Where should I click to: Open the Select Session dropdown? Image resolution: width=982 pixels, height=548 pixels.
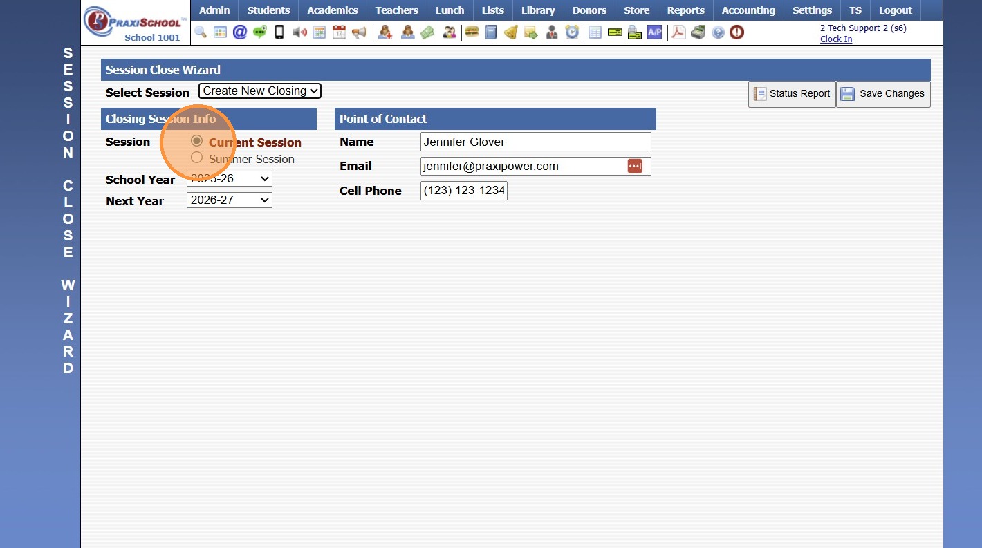click(x=260, y=91)
